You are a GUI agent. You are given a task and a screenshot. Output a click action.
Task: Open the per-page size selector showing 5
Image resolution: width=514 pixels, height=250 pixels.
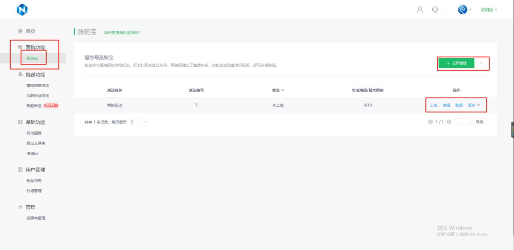pos(138,122)
